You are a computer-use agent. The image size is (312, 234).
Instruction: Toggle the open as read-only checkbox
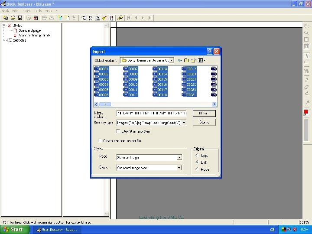118,131
